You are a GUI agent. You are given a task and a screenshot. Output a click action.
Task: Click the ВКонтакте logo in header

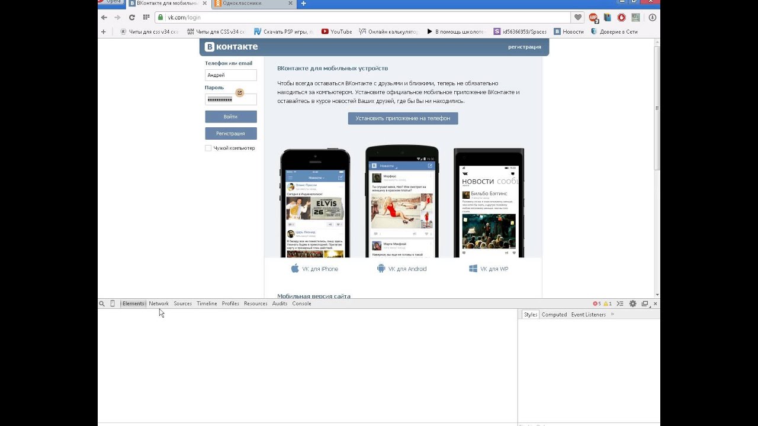point(231,47)
